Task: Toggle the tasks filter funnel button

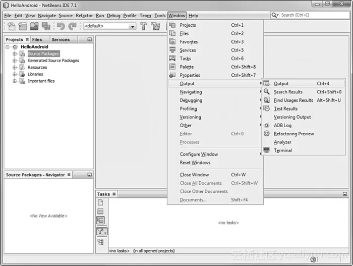Action: [101, 231]
